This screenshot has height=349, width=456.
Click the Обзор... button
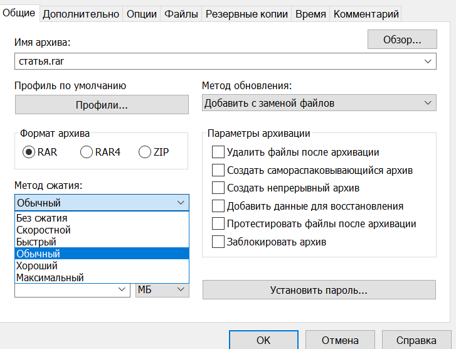[402, 40]
